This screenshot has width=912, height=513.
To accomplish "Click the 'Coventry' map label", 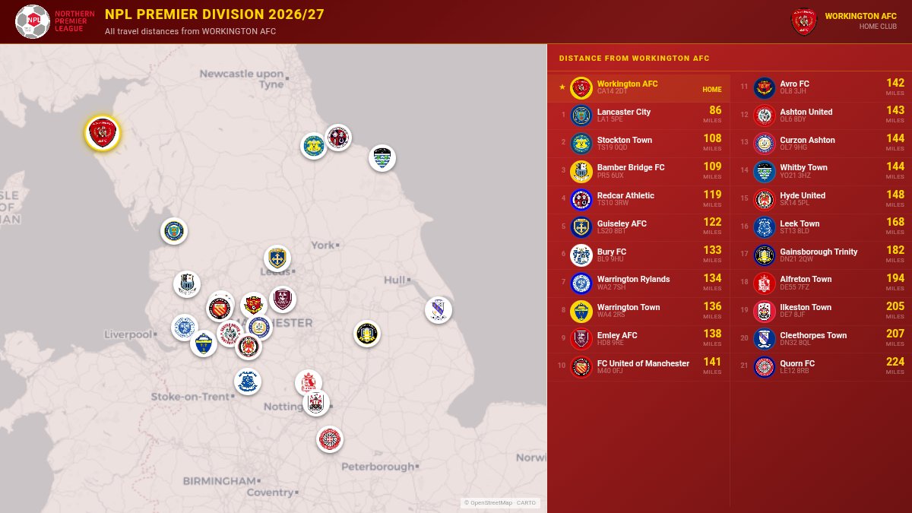I will (x=270, y=492).
